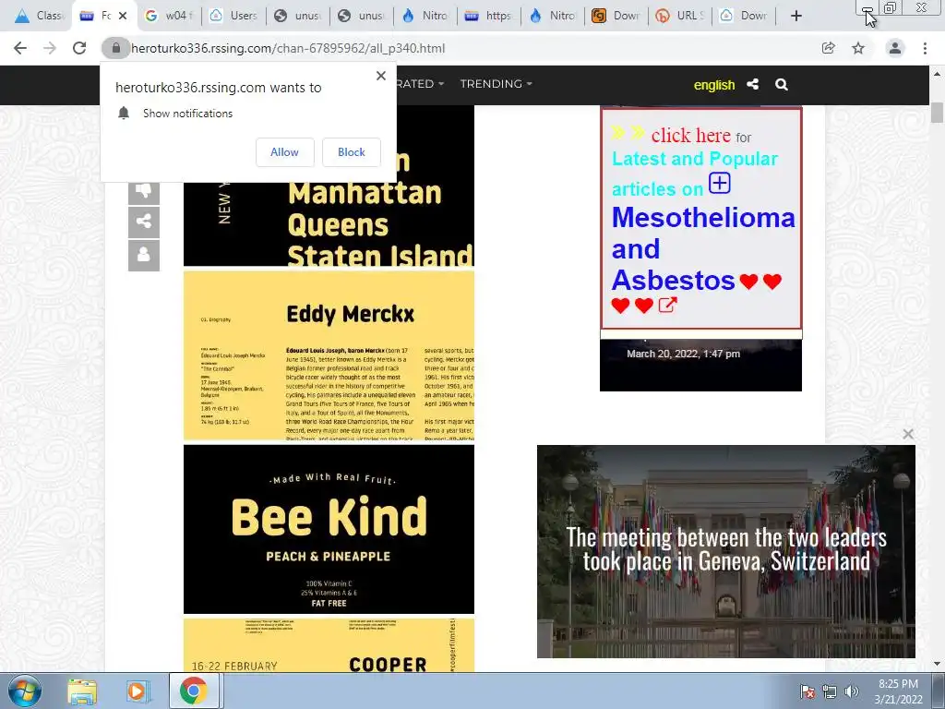Switch to the Users browser tab
The image size is (945, 709).
(233, 16)
